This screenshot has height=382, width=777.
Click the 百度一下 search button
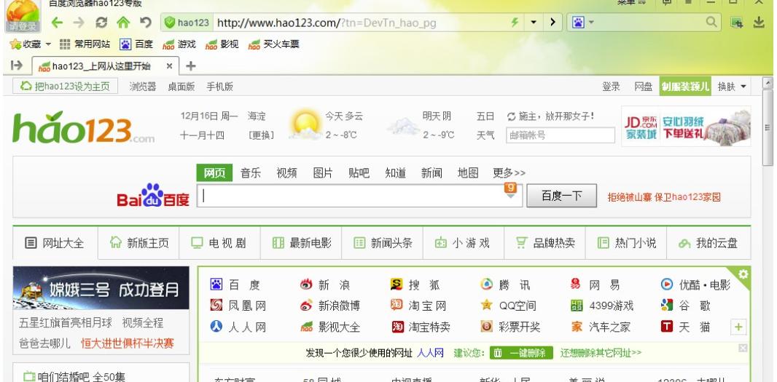(561, 196)
